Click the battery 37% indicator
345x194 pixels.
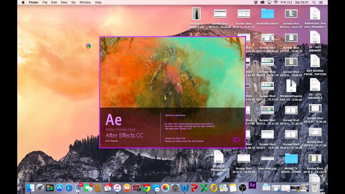point(286,2)
